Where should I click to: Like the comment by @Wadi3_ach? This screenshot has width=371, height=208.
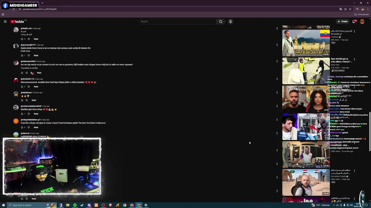pos(22,39)
